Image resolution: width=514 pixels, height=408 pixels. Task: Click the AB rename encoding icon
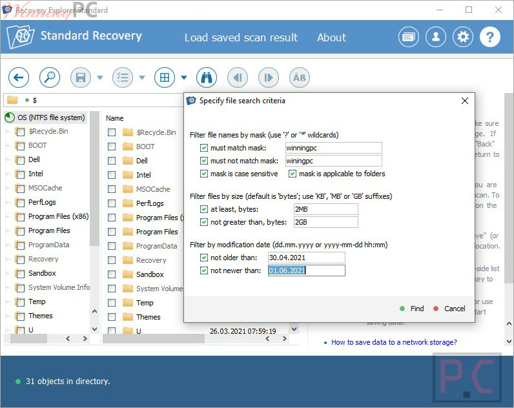[300, 77]
